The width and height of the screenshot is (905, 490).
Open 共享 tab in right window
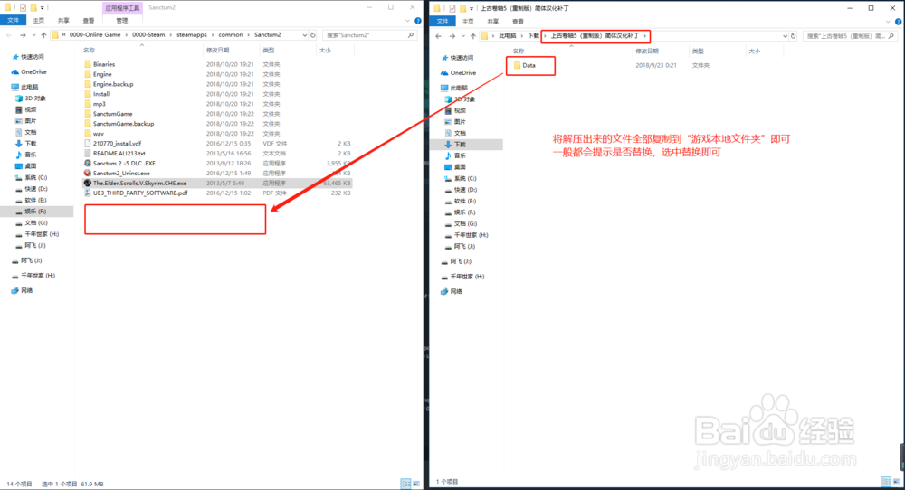tap(492, 22)
